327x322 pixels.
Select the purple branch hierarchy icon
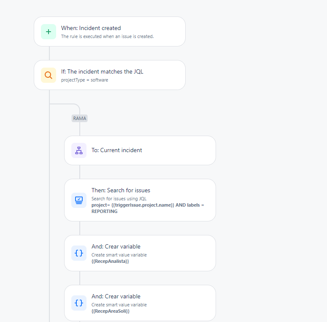(x=79, y=150)
